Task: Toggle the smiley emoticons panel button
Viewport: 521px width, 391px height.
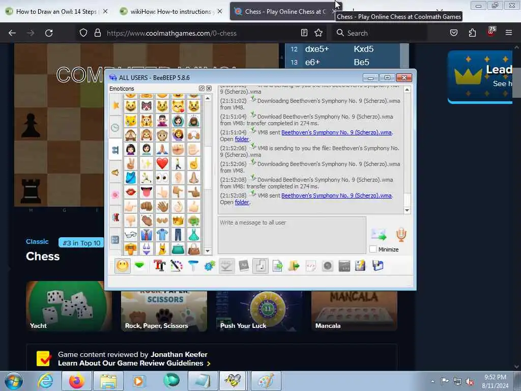Action: click(123, 266)
